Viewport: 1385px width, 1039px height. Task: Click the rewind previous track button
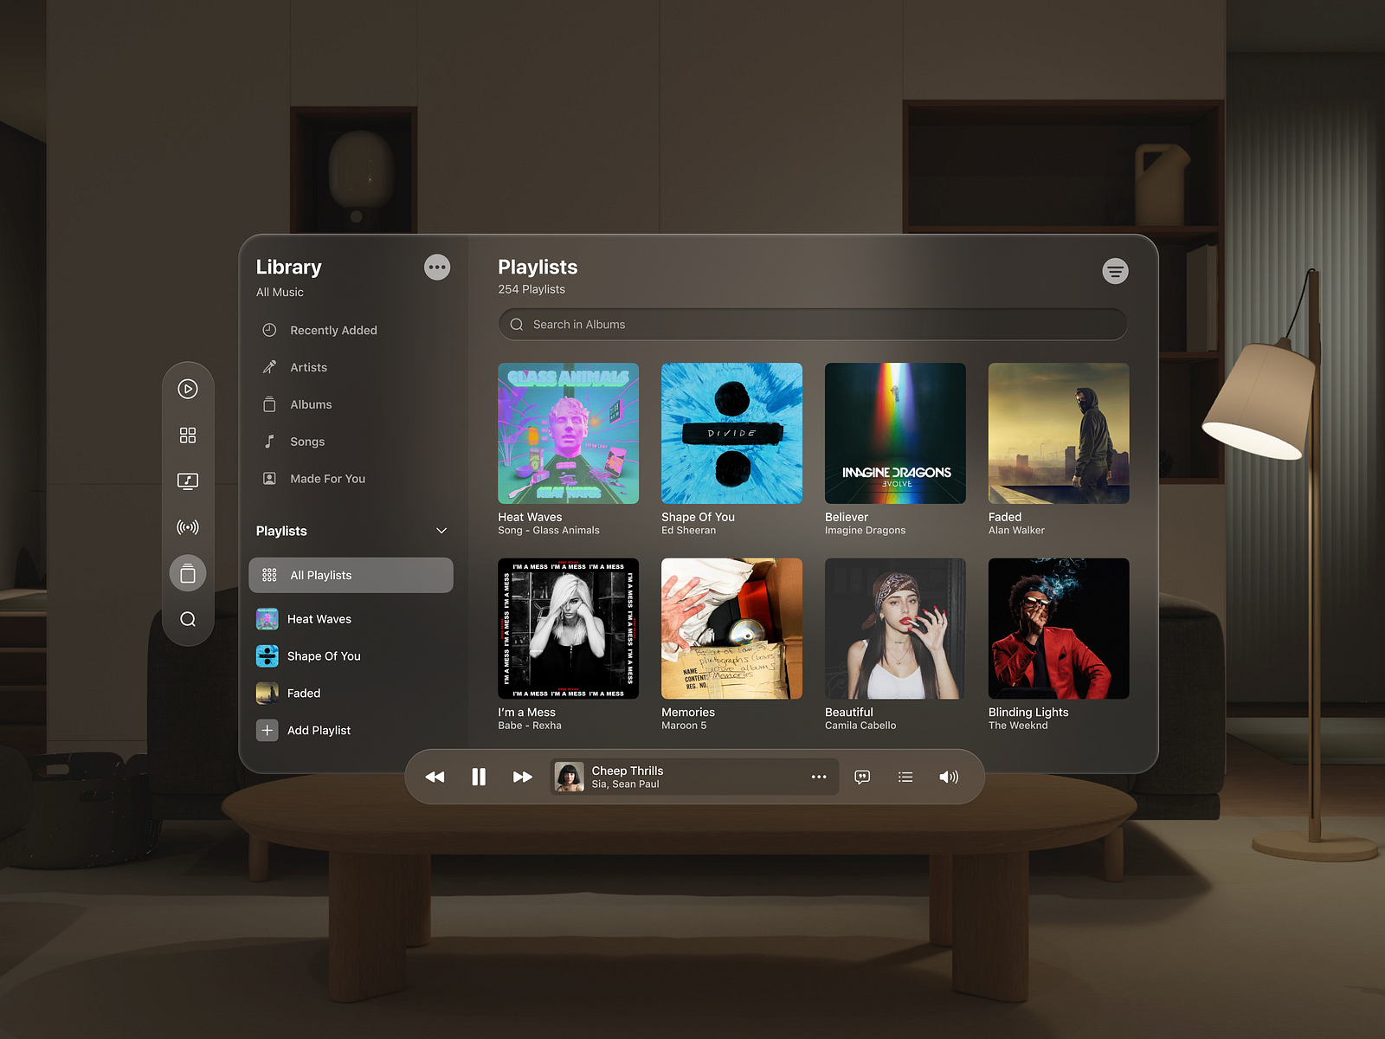(435, 777)
